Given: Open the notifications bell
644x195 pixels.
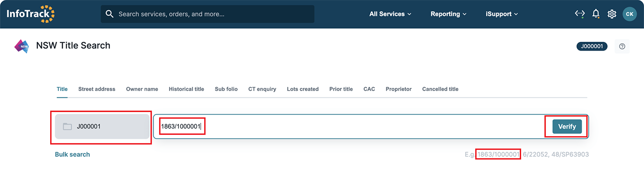Looking at the screenshot, I should pyautogui.click(x=596, y=14).
